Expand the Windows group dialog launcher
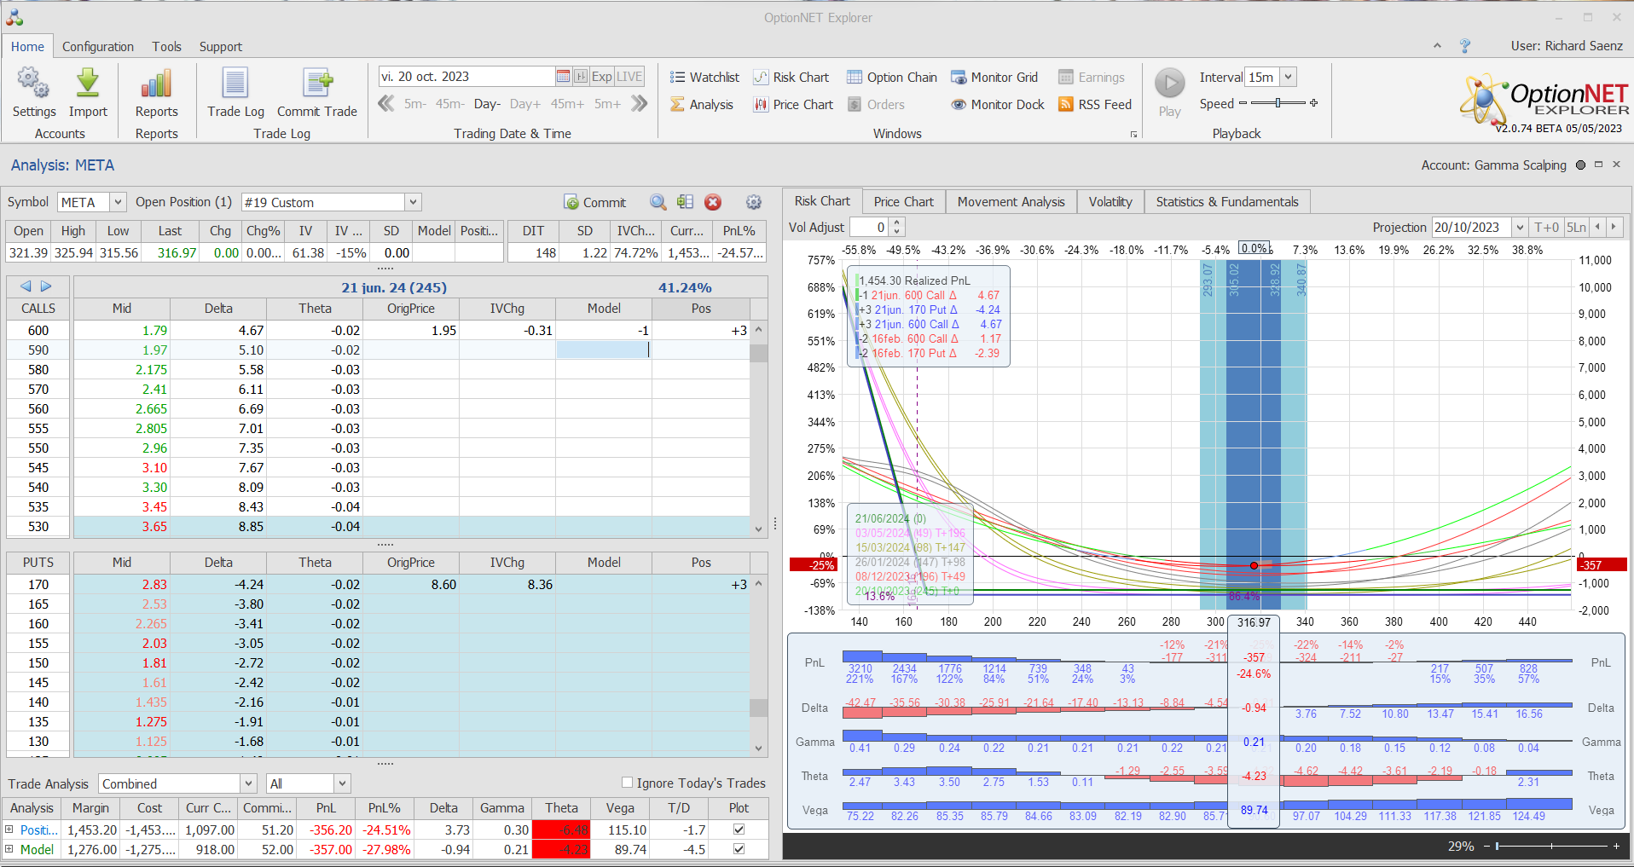This screenshot has height=867, width=1634. [1133, 135]
